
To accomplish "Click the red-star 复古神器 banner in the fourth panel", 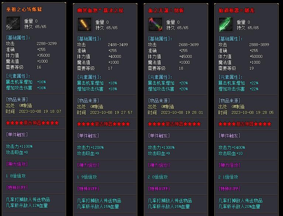I will pos(245,124).
